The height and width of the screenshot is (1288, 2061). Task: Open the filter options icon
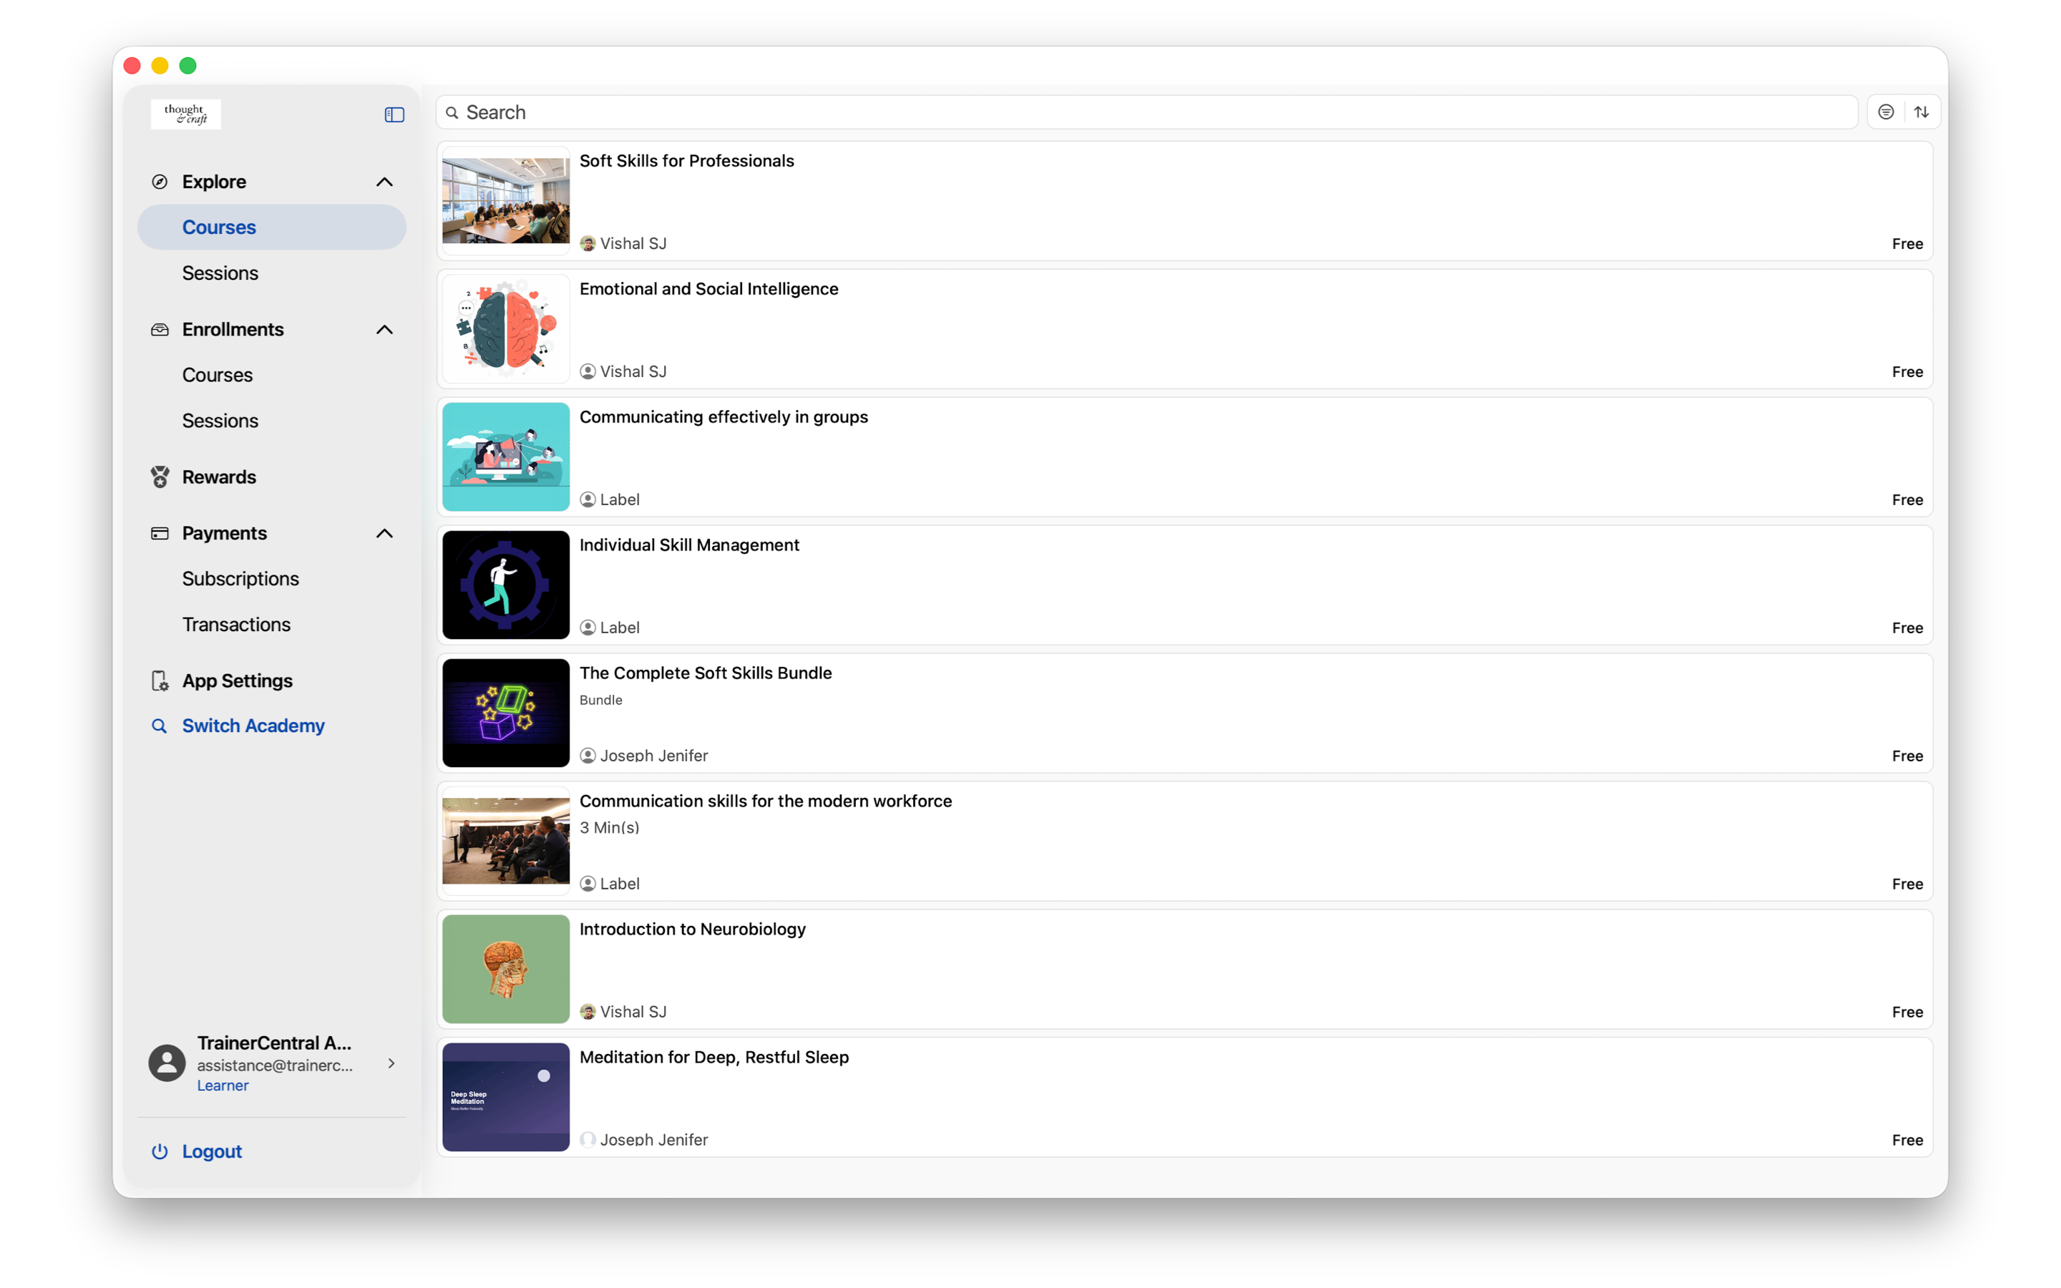tap(1886, 112)
